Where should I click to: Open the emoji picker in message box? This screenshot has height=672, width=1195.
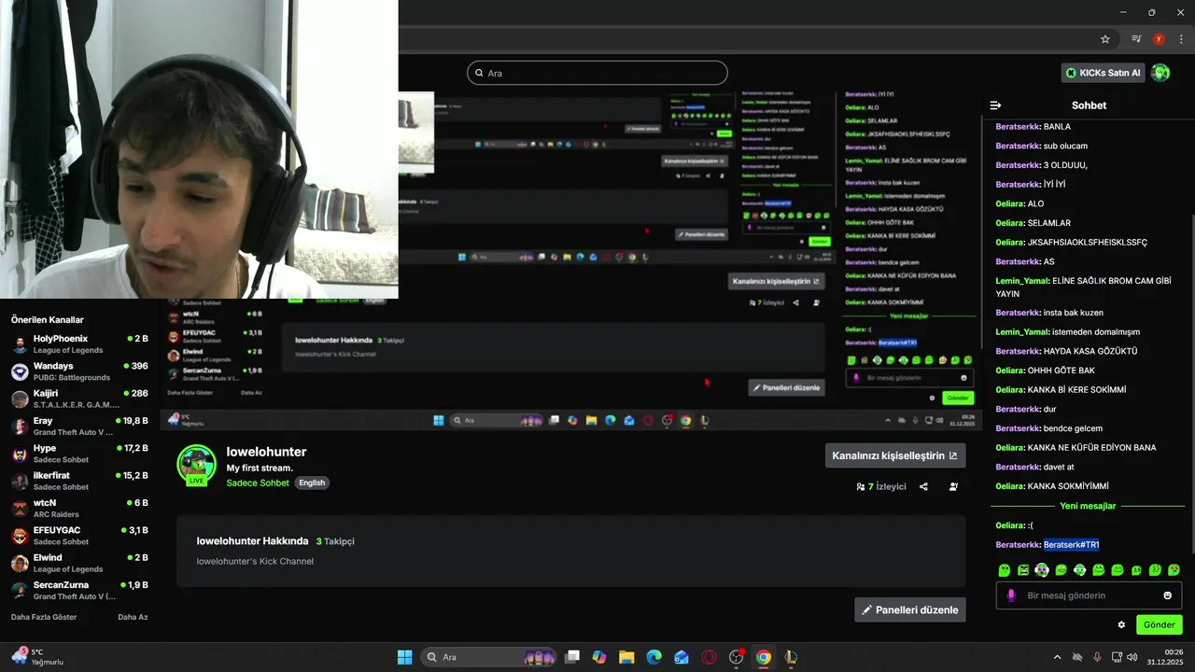pos(1167,595)
